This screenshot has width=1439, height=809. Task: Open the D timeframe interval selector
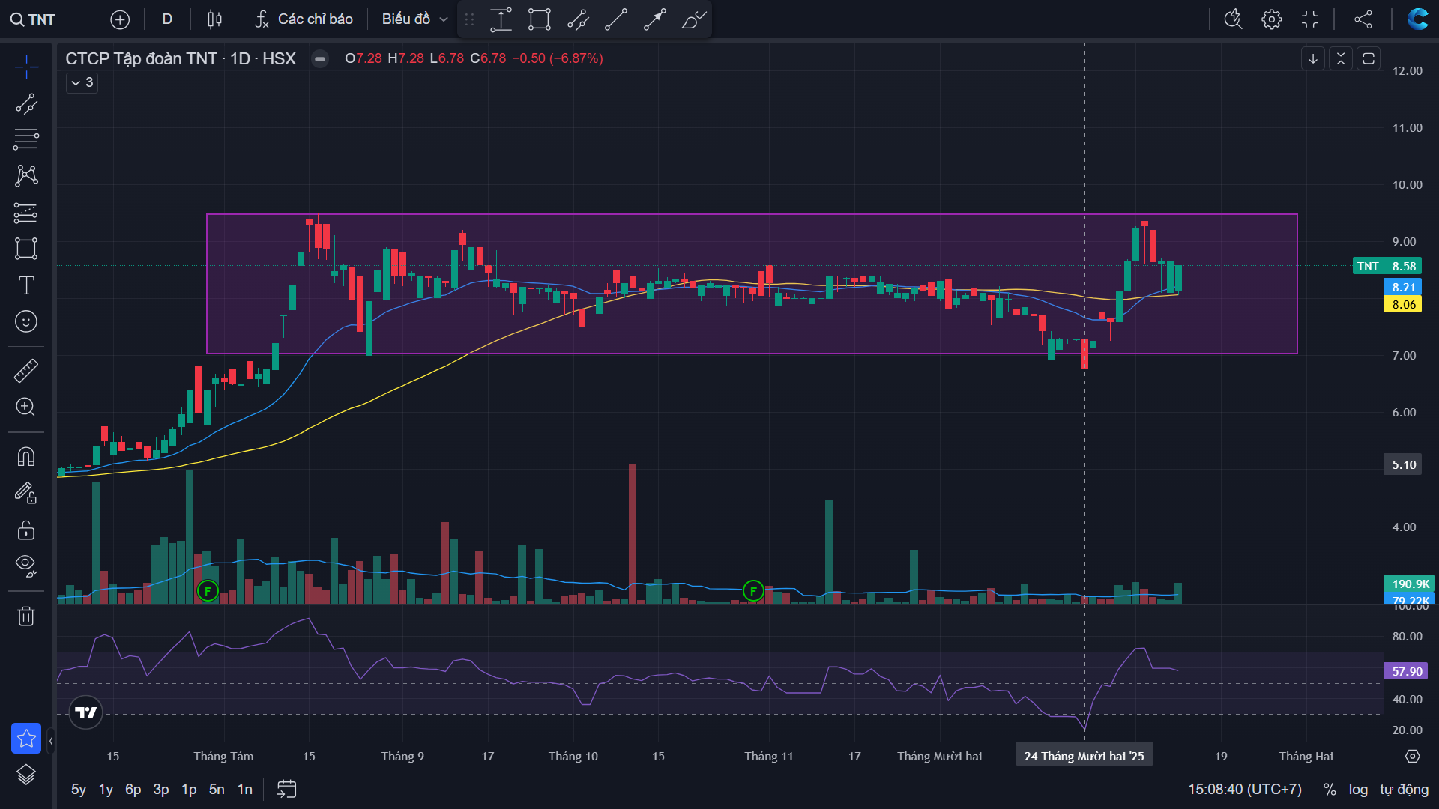click(x=167, y=19)
